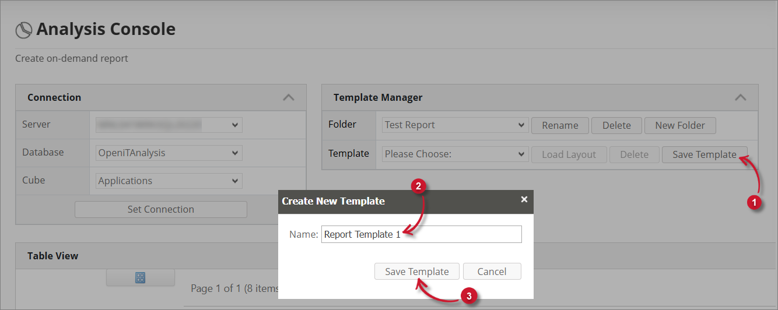The image size is (778, 310).
Task: Confirm with Save Template in the dialog
Action: (416, 272)
